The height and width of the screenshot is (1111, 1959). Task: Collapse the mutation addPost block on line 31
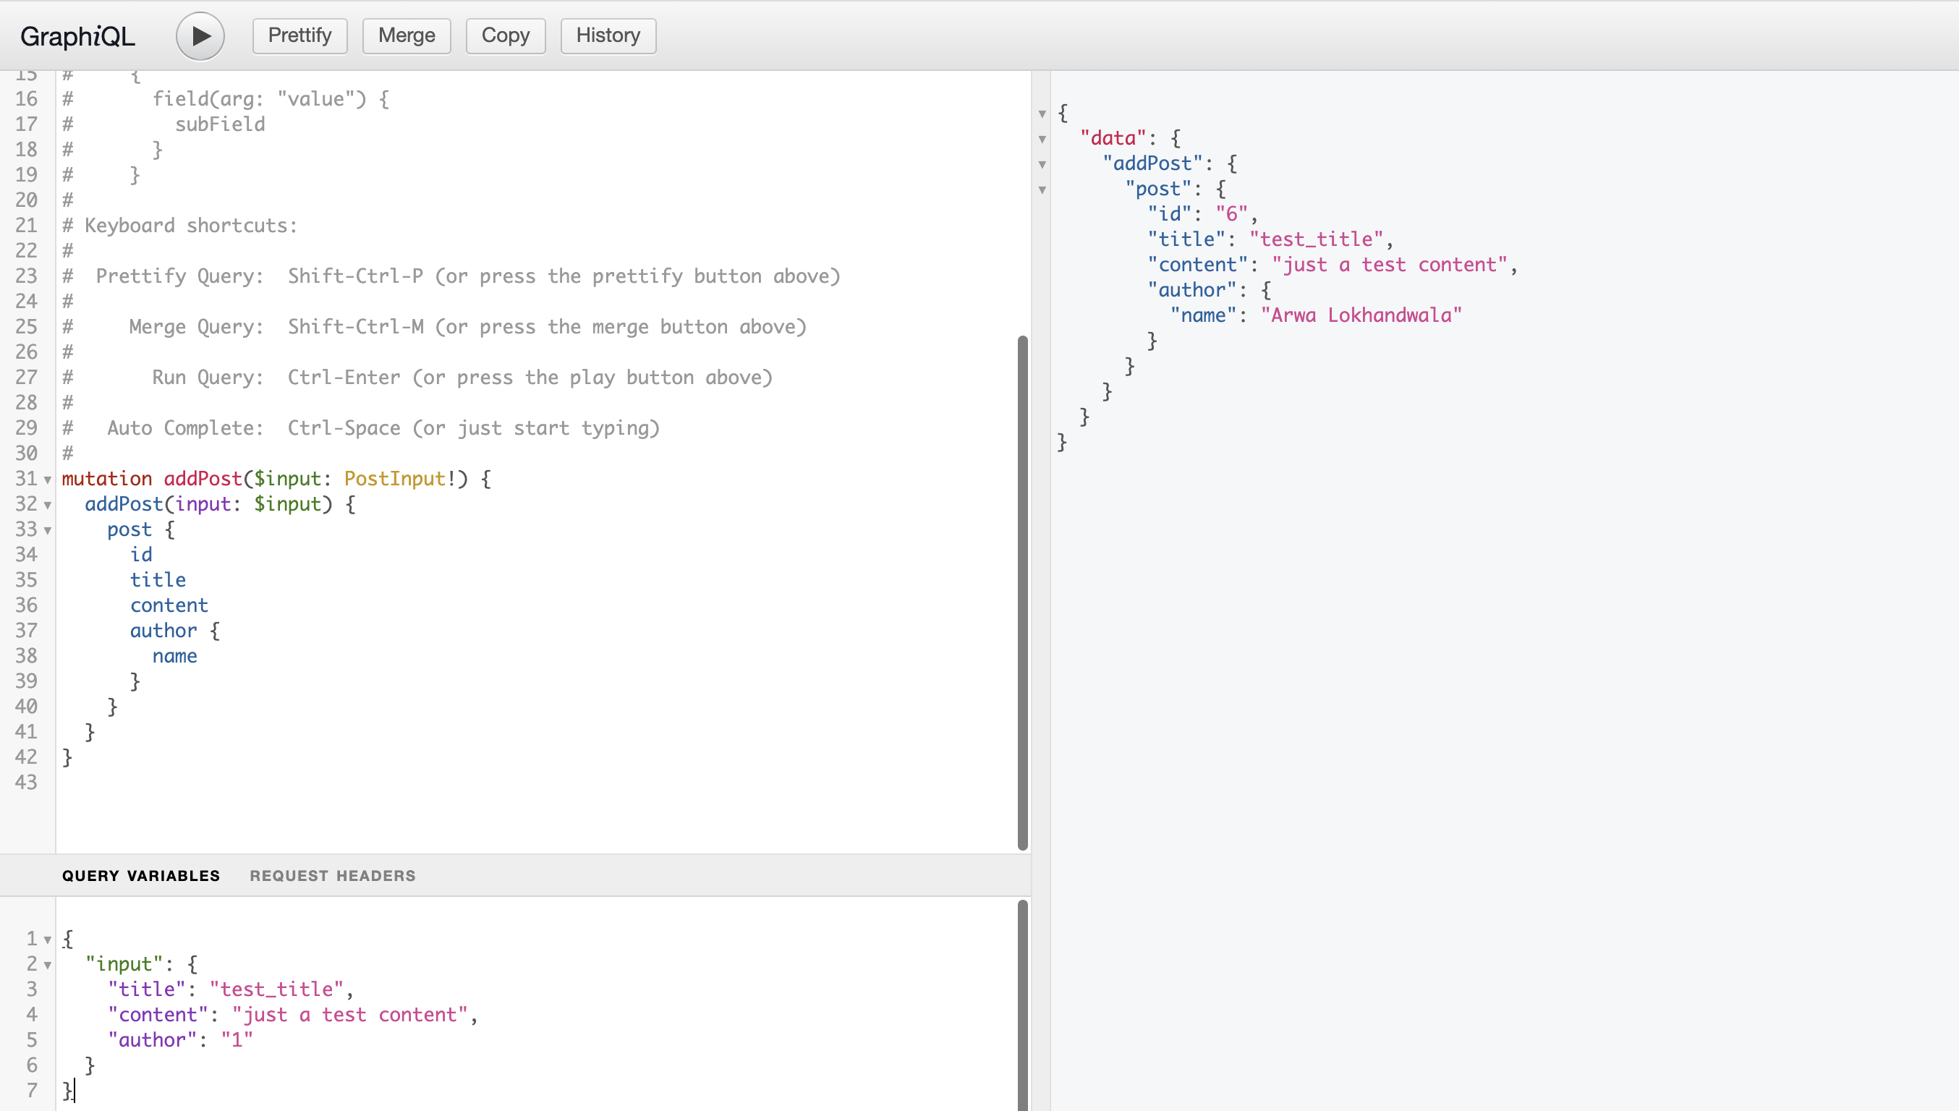[x=47, y=480]
